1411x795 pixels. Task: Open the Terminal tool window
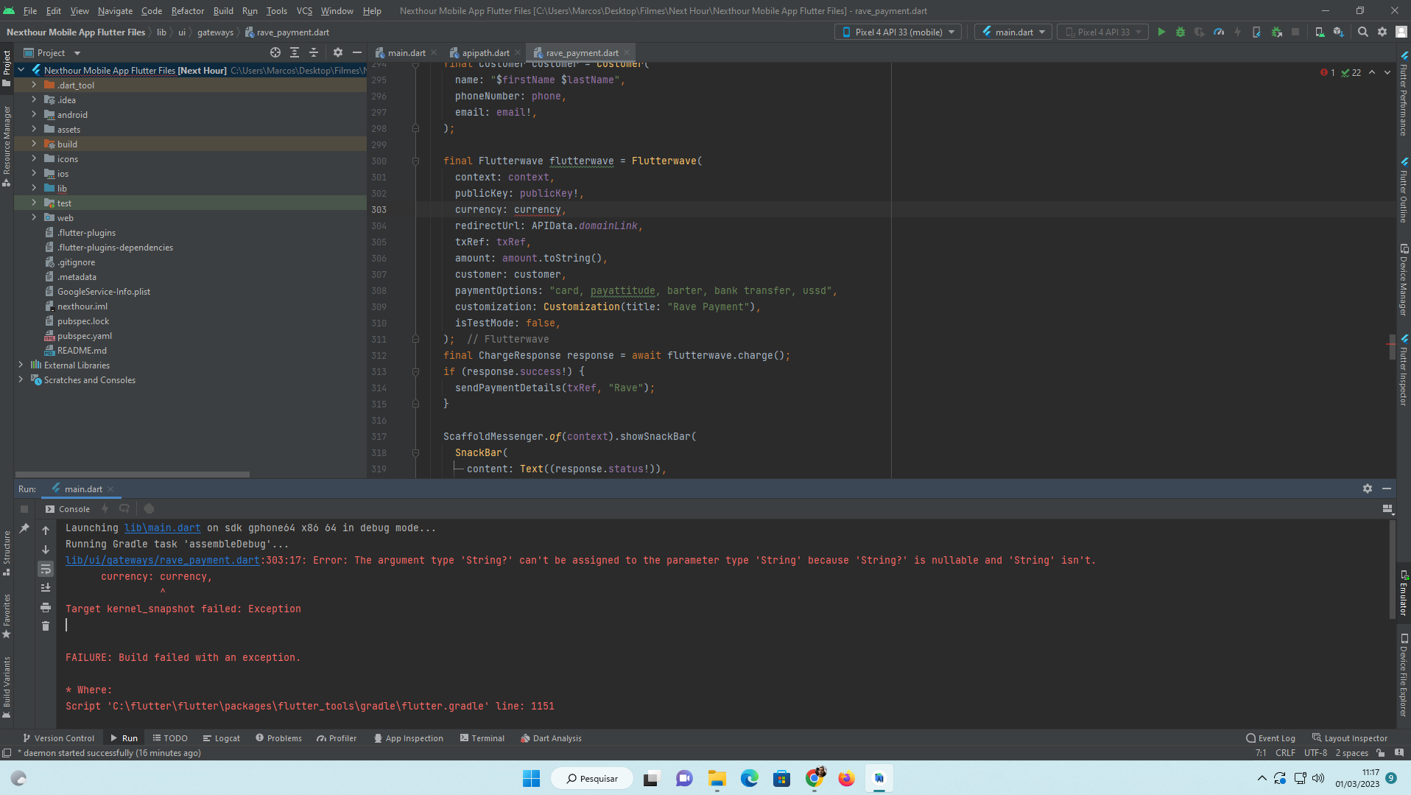482,738
